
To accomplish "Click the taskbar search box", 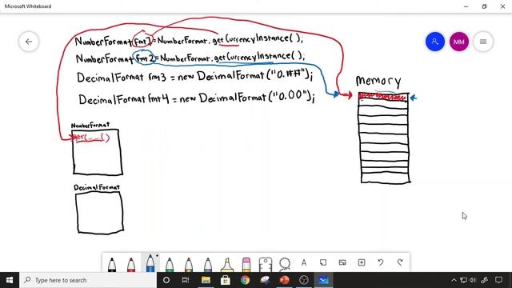I will click(x=88, y=280).
